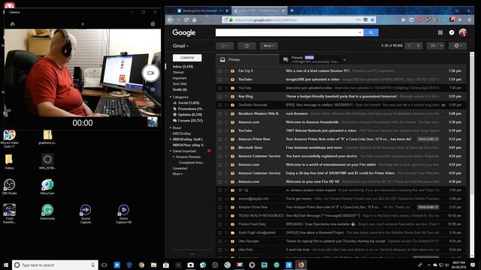Open the select-all checkbox dropdown
481x270 pixels.
click(225, 46)
